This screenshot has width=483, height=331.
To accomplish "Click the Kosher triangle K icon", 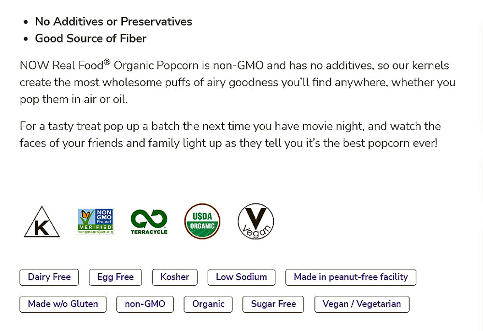I will [42, 223].
